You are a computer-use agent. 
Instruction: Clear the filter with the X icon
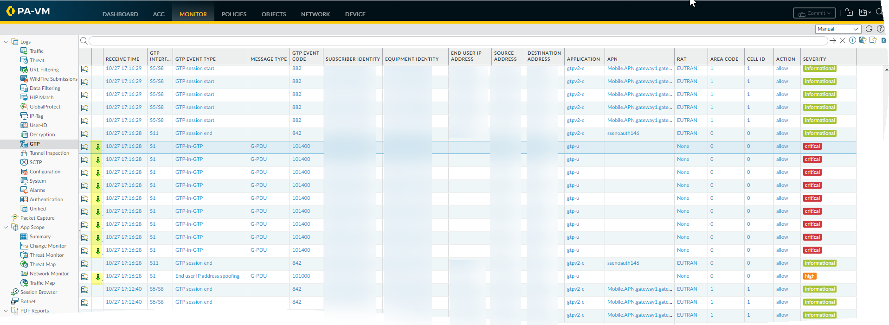point(843,41)
